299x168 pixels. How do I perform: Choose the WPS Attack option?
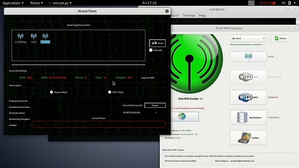110,92
